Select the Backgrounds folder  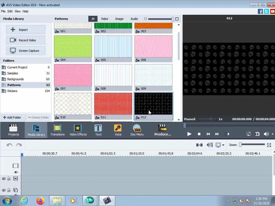coord(26,79)
